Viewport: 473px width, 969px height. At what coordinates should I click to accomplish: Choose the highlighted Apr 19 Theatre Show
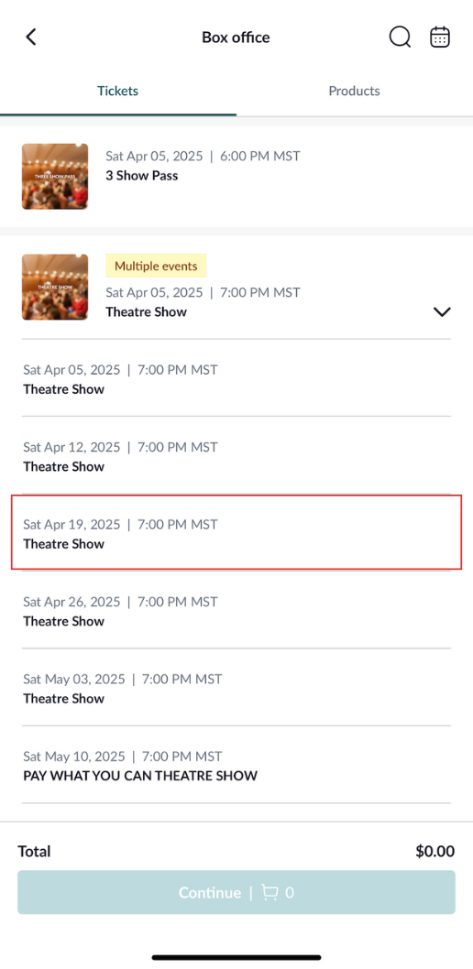236,532
